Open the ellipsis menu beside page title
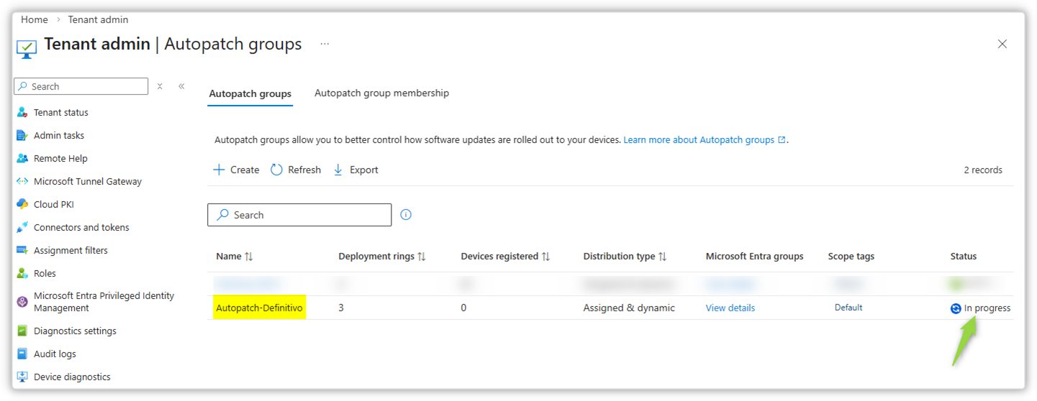This screenshot has height=401, width=1037. tap(325, 44)
